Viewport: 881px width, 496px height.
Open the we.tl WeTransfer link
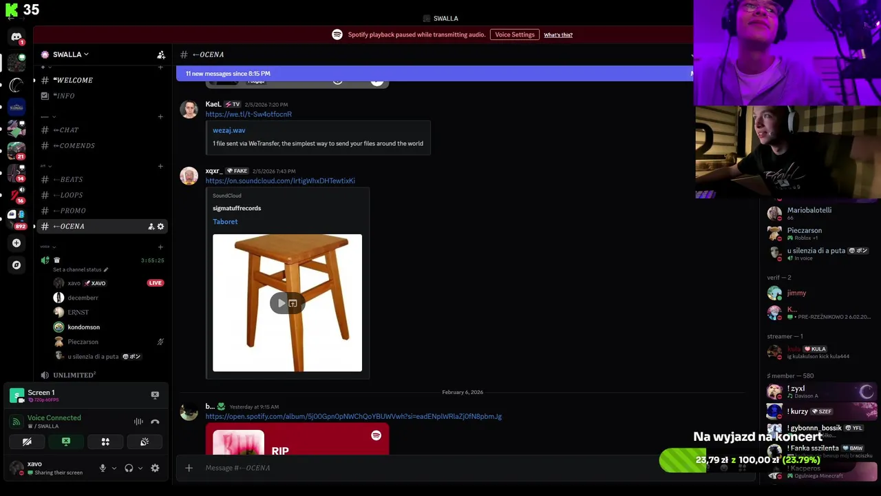(248, 114)
